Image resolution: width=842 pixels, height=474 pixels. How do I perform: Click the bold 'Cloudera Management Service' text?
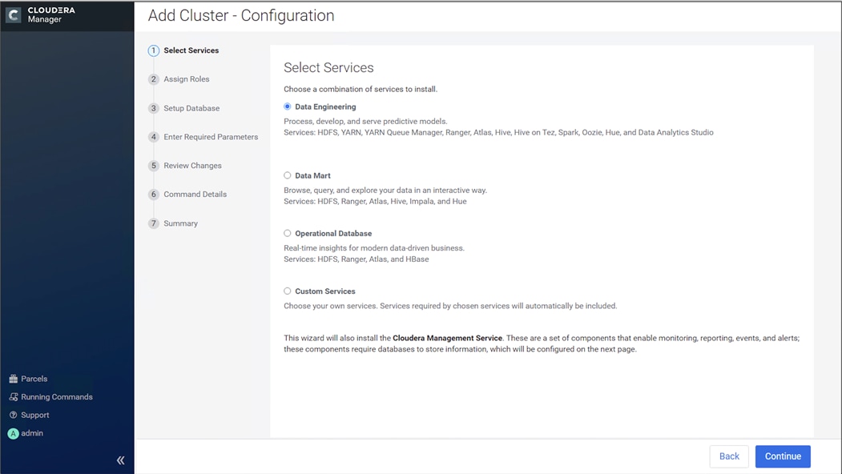click(x=447, y=338)
